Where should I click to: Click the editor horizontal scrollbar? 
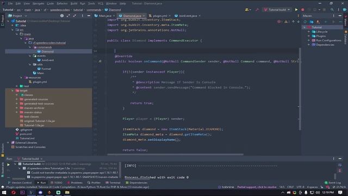[175, 155]
